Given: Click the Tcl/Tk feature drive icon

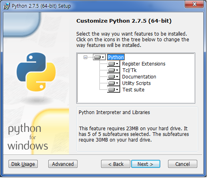Looking at the screenshot, I should (x=112, y=70).
